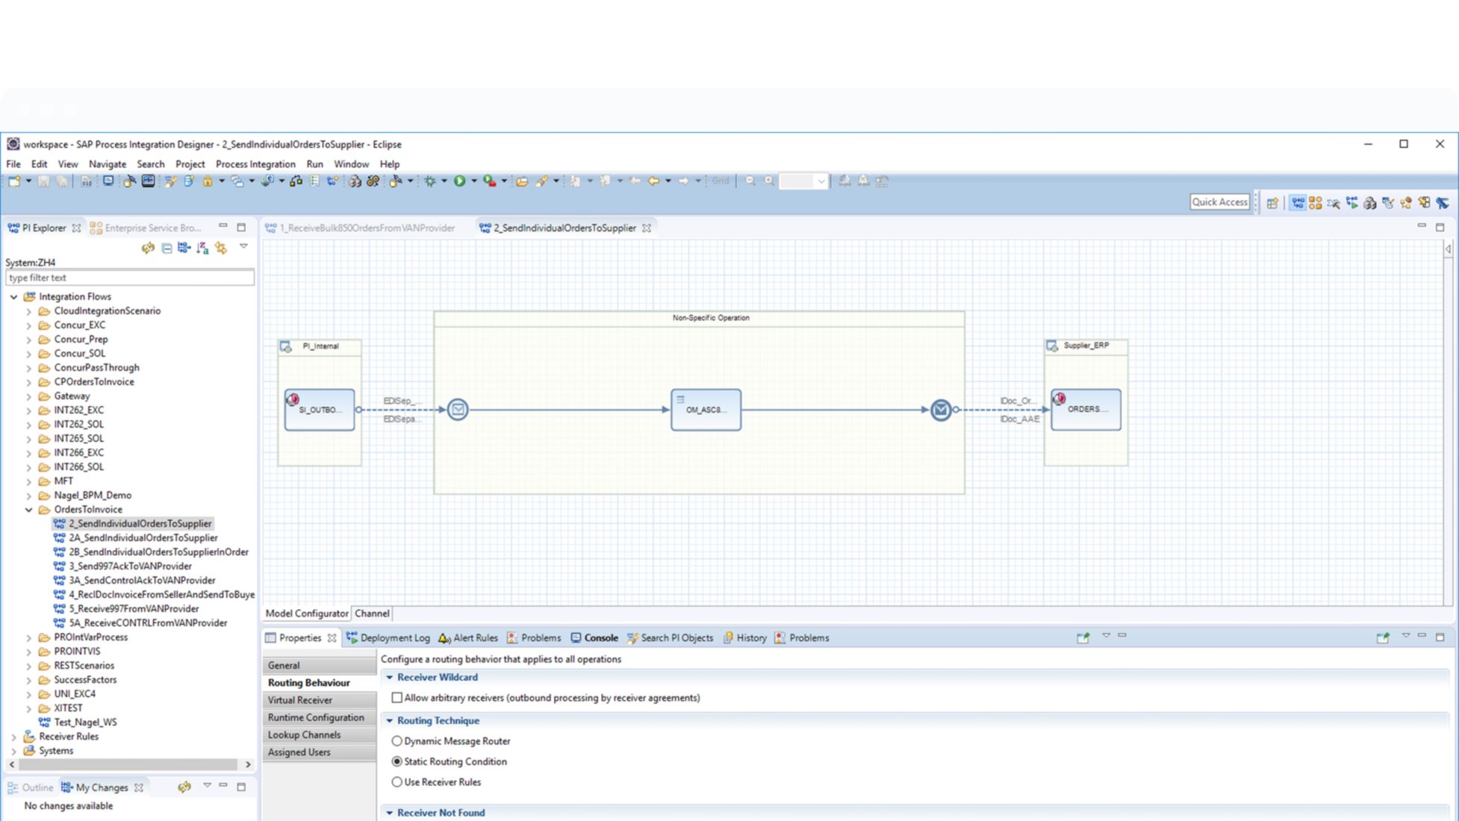Click the SI_OUTBO sender interface node
The height and width of the screenshot is (821, 1459).
pos(320,409)
